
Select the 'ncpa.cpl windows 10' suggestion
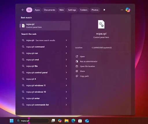click(45, 92)
